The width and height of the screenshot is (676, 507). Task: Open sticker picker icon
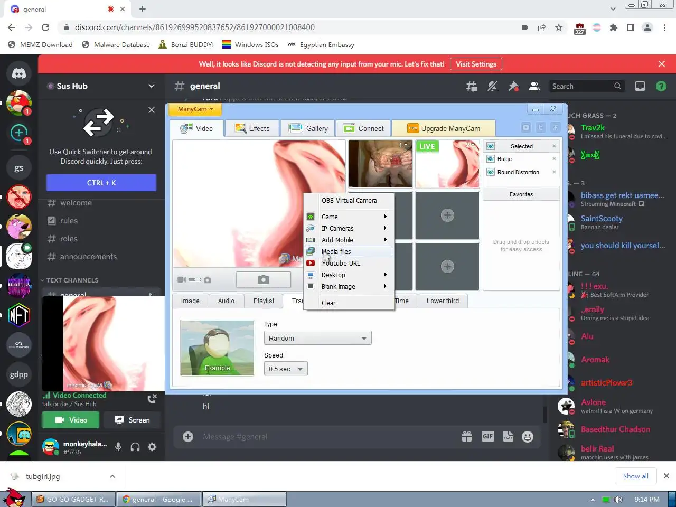(508, 436)
